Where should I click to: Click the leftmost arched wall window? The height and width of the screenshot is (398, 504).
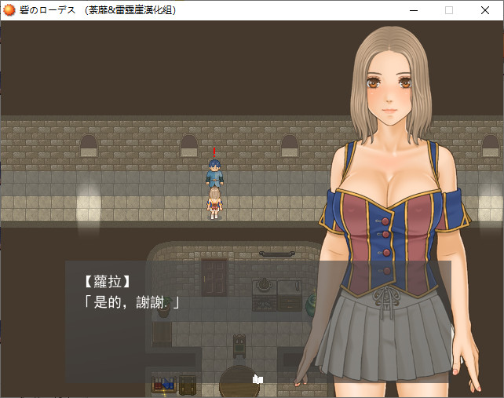click(x=88, y=145)
